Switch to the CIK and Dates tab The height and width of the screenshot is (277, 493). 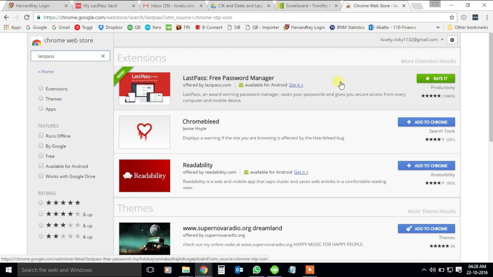pos(241,6)
